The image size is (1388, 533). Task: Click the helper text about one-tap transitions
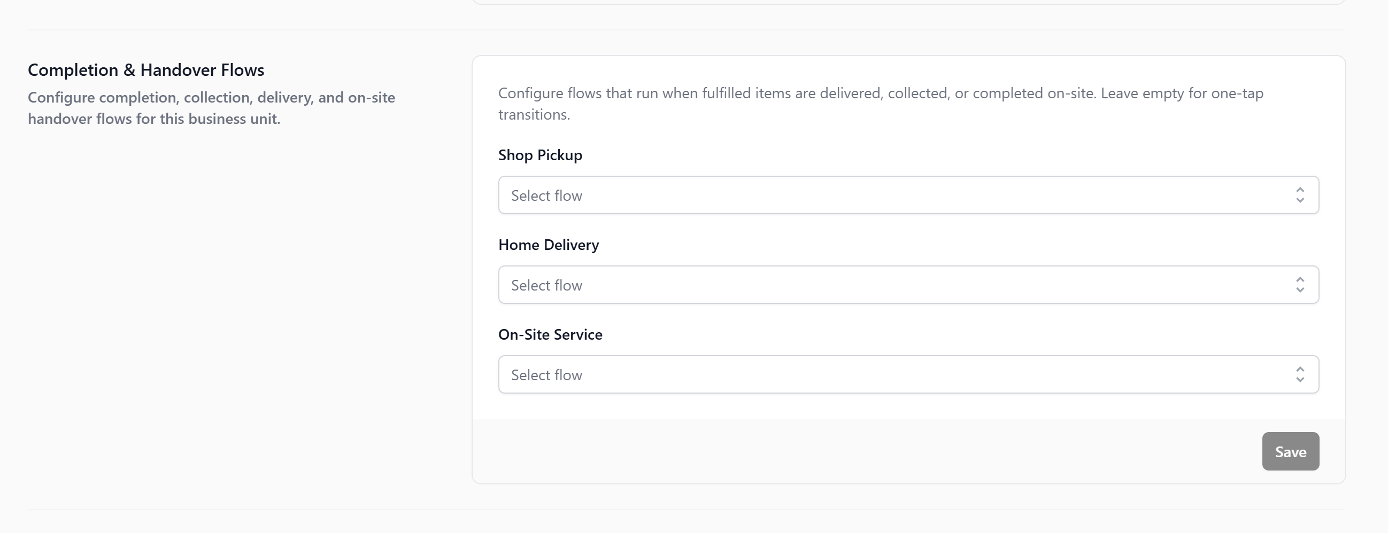pos(880,93)
